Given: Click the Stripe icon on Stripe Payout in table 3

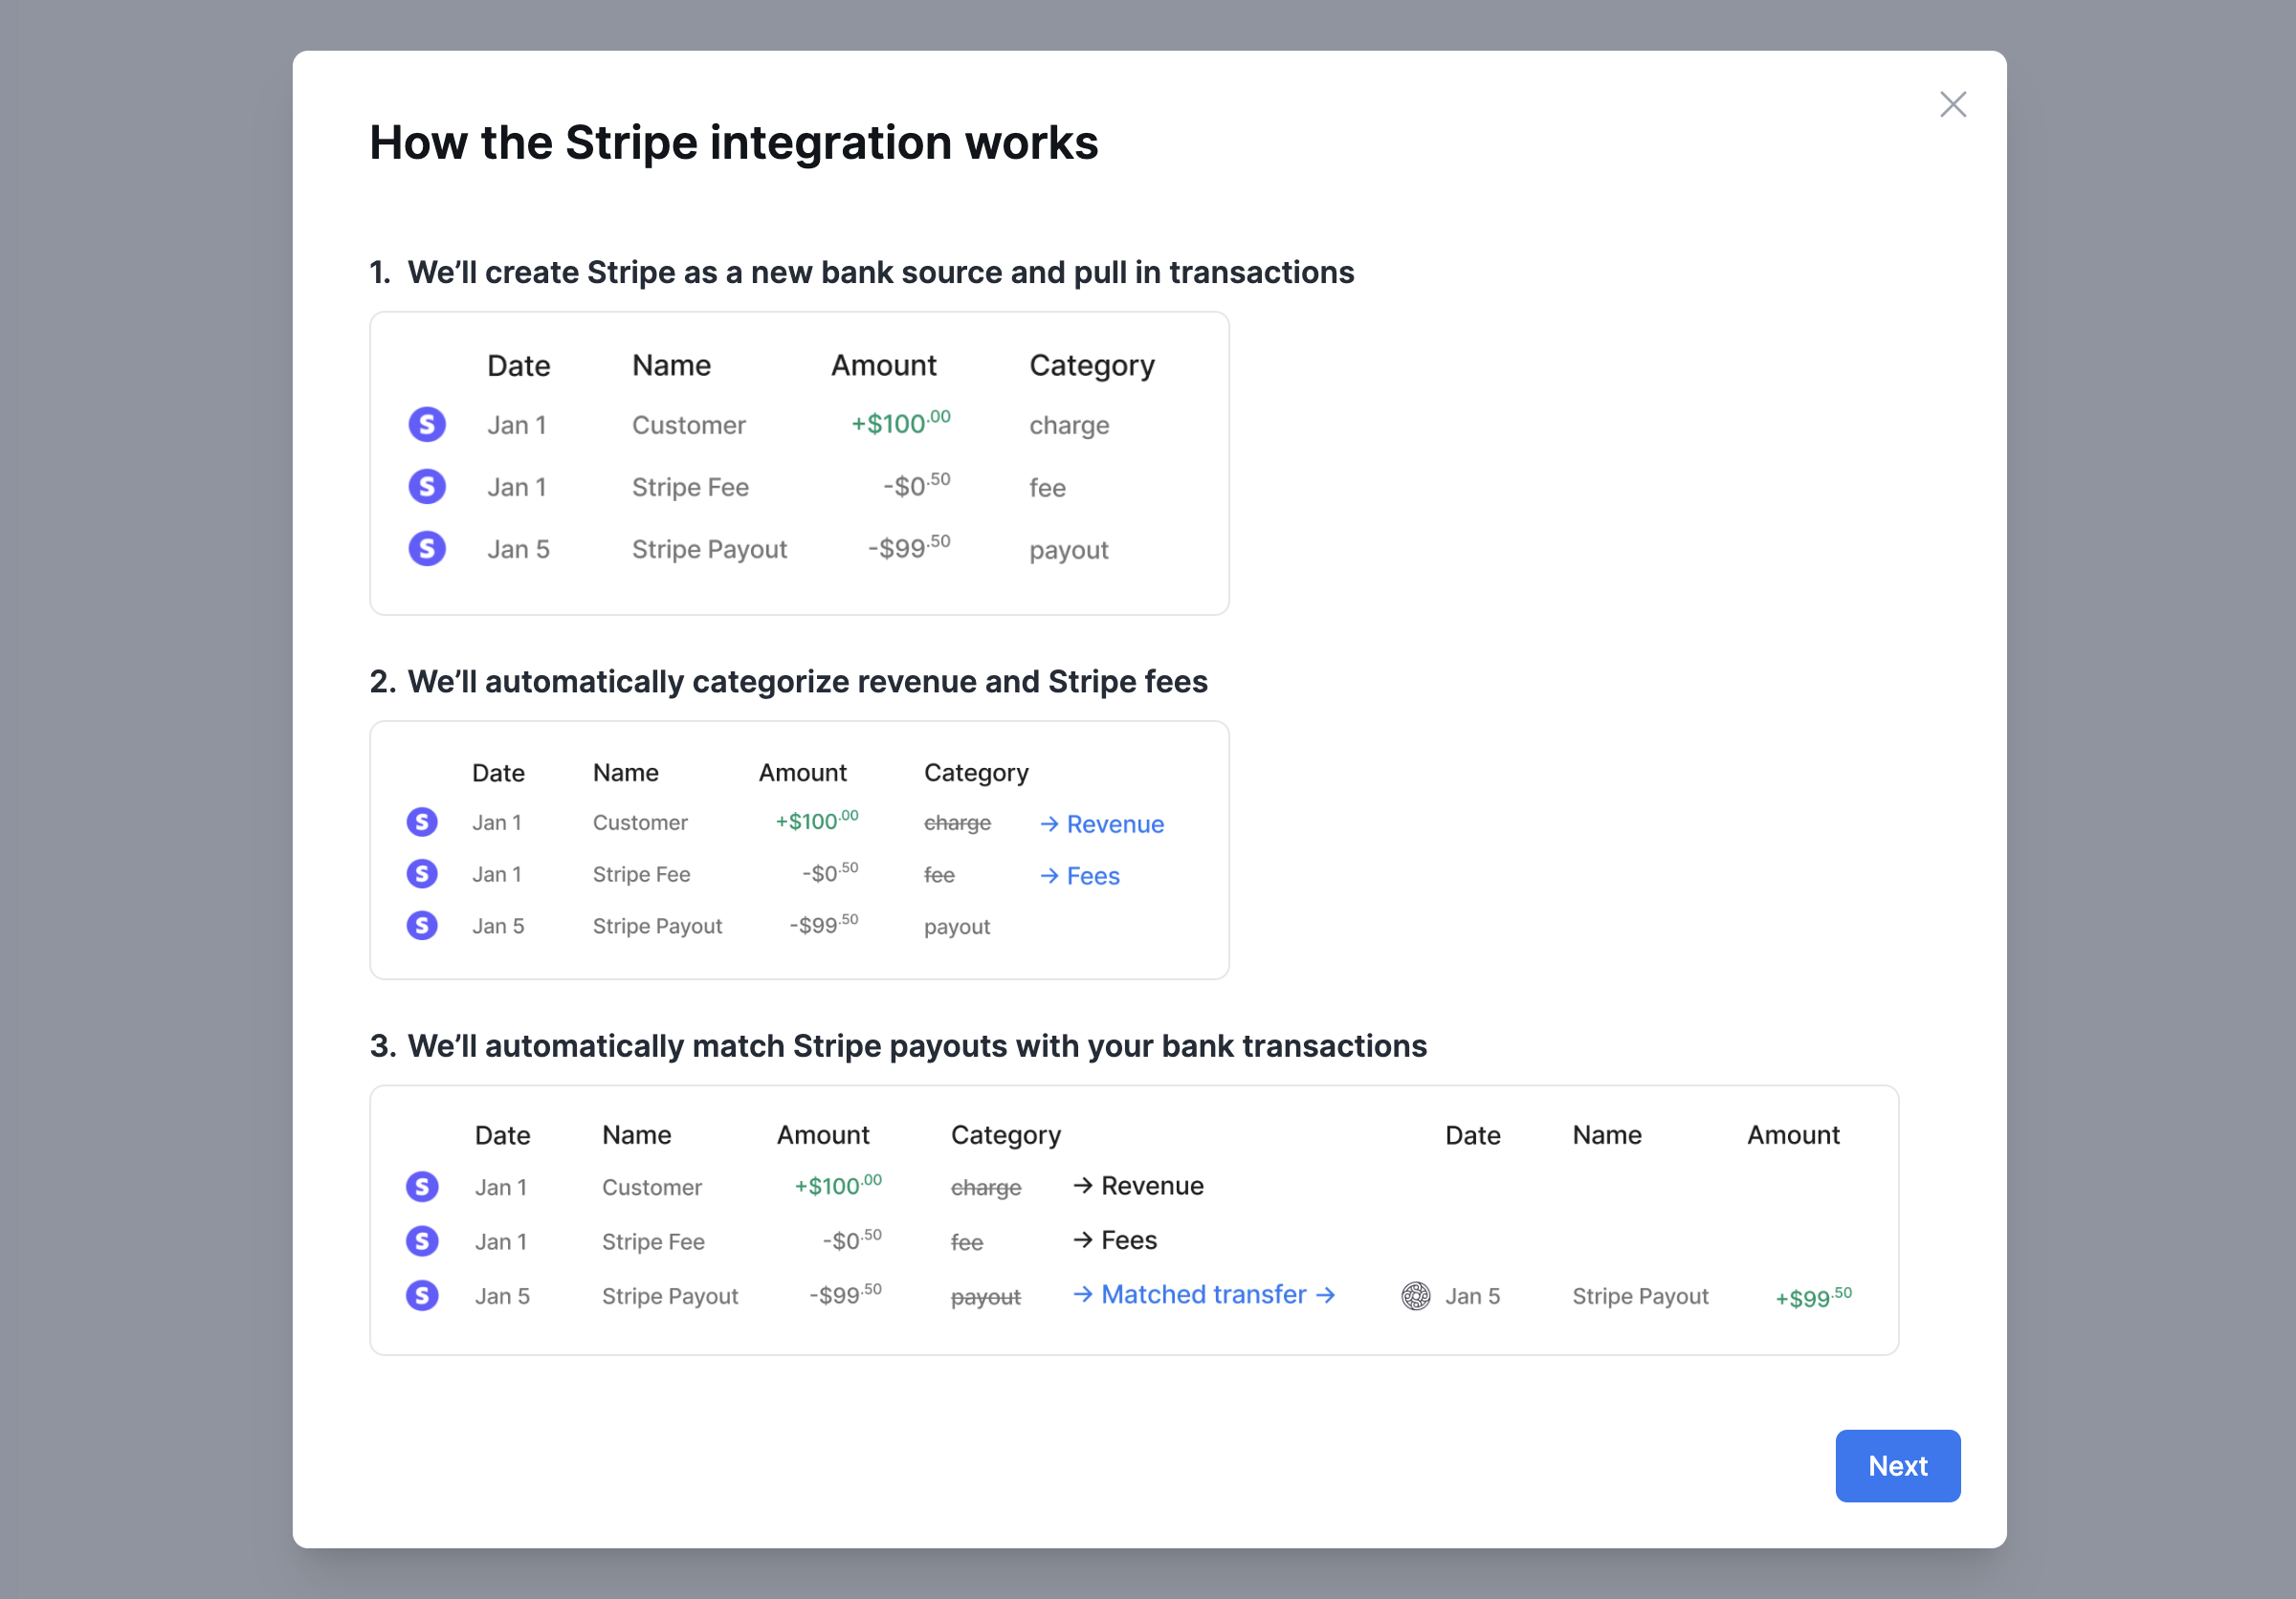Looking at the screenshot, I should point(422,1295).
